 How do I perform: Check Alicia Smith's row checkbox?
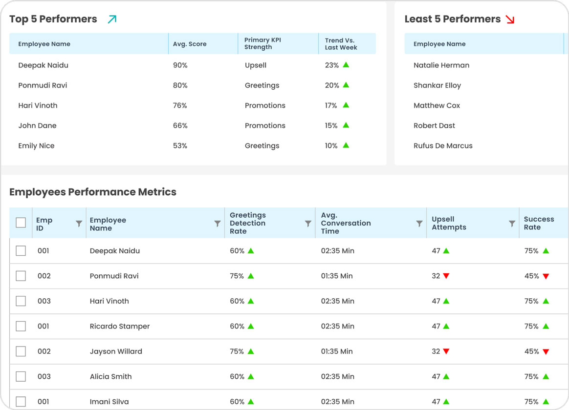[21, 376]
